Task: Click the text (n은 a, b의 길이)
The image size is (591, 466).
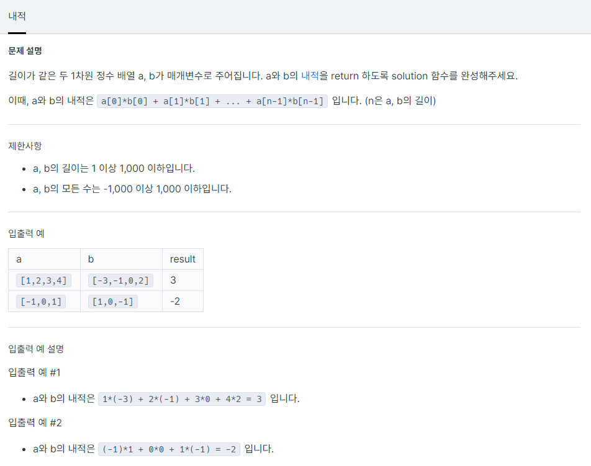Action: [400, 101]
